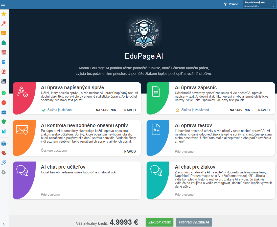Click the 'EduPage AI' title text

pos(144,56)
